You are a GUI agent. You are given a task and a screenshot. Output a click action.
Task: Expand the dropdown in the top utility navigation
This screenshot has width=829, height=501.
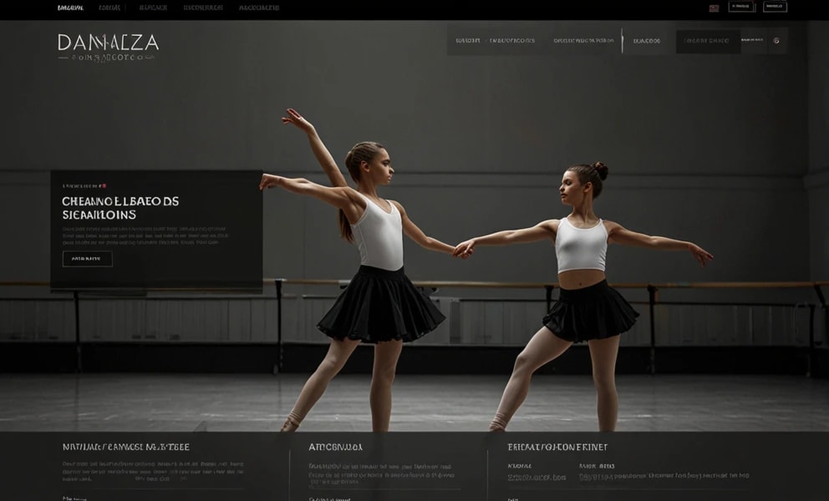(125, 6)
